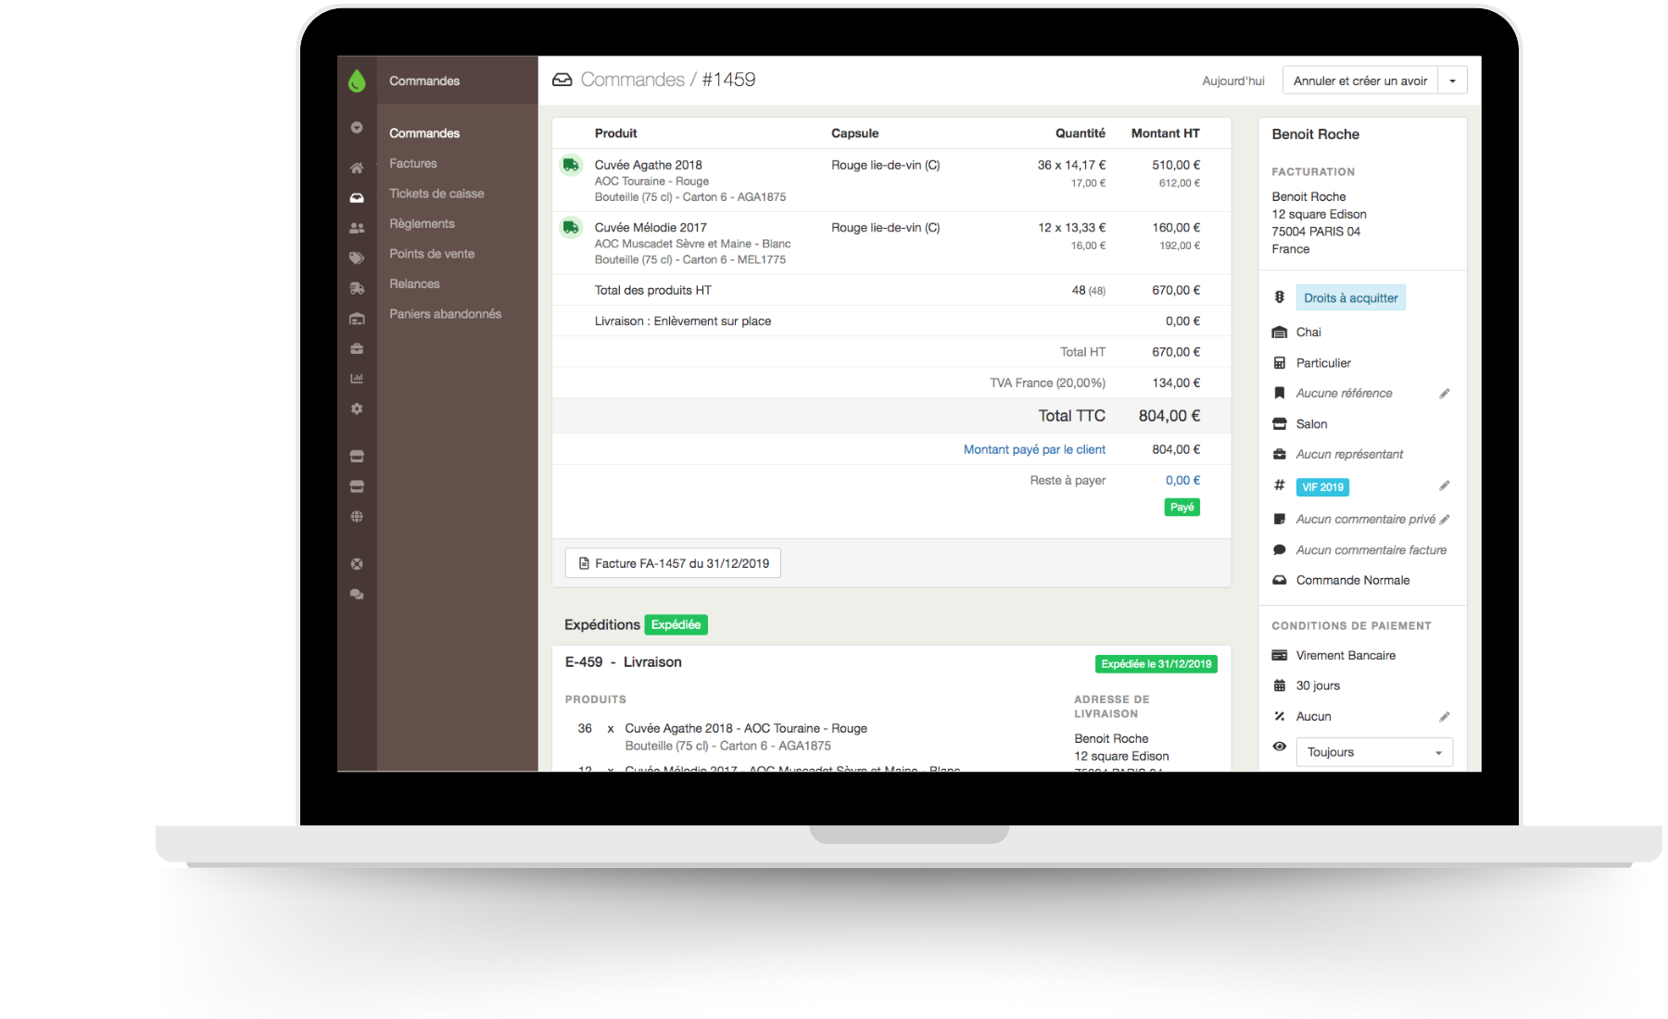The image size is (1668, 1019).
Task: Click Livraison : Enlèvement sur place row
Action: [891, 321]
